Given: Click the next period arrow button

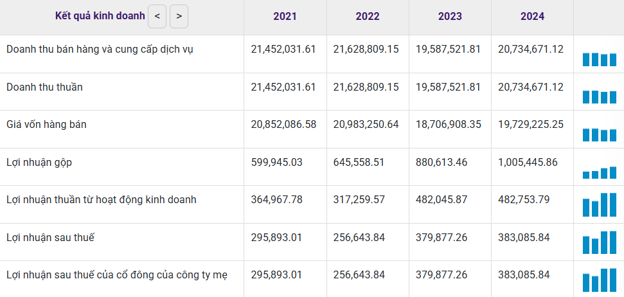Looking at the screenshot, I should click(179, 17).
